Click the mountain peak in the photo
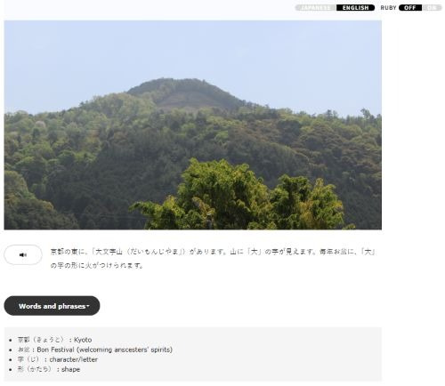The width and height of the screenshot is (445, 386). click(185, 89)
